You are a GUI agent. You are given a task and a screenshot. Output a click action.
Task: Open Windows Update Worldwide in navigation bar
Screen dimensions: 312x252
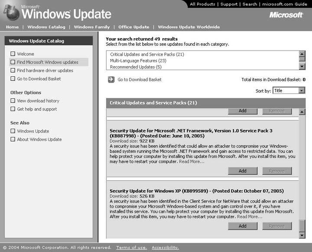pos(189,27)
